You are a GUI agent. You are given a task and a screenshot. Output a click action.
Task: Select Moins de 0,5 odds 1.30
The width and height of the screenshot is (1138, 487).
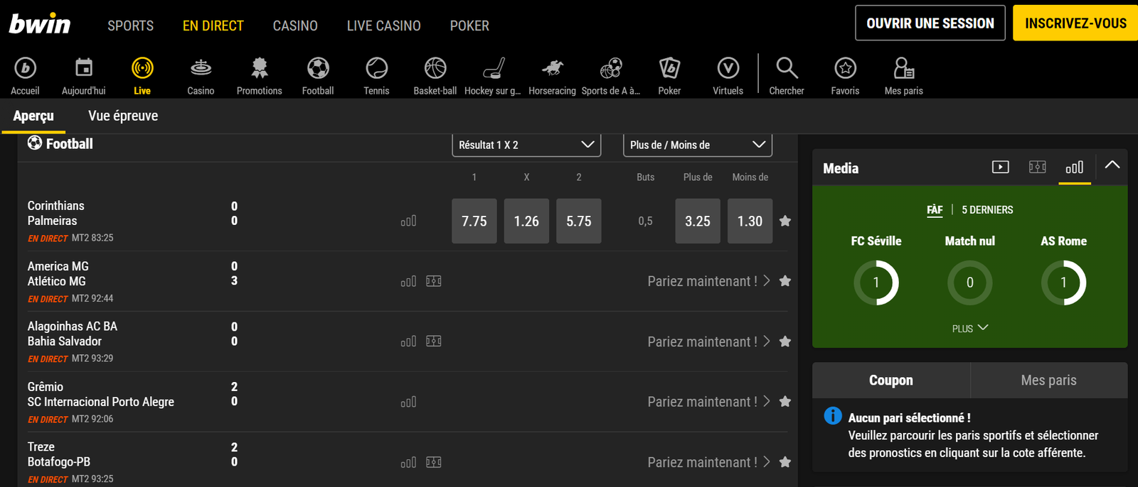[x=750, y=221]
